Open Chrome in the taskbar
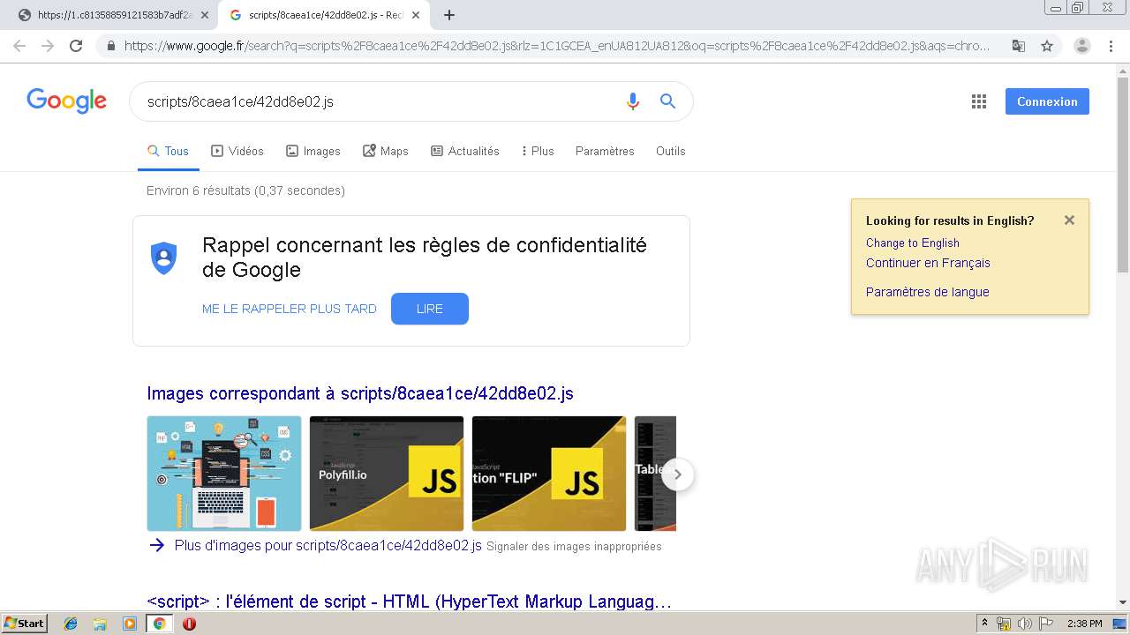1130x635 pixels. click(x=160, y=624)
